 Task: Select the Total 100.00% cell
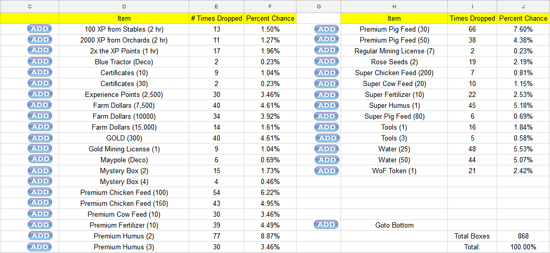(x=523, y=247)
